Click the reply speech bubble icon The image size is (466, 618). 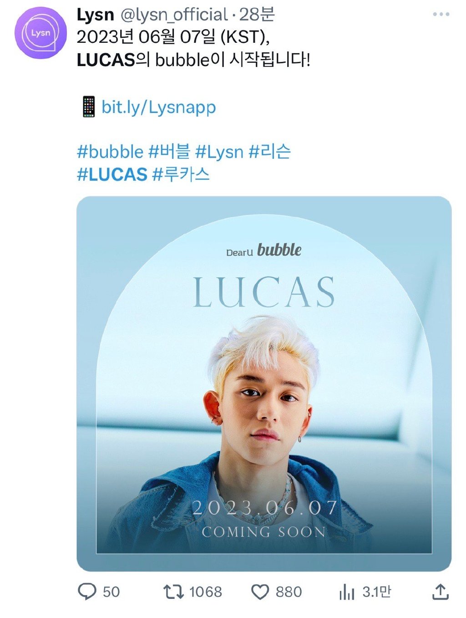tap(87, 592)
